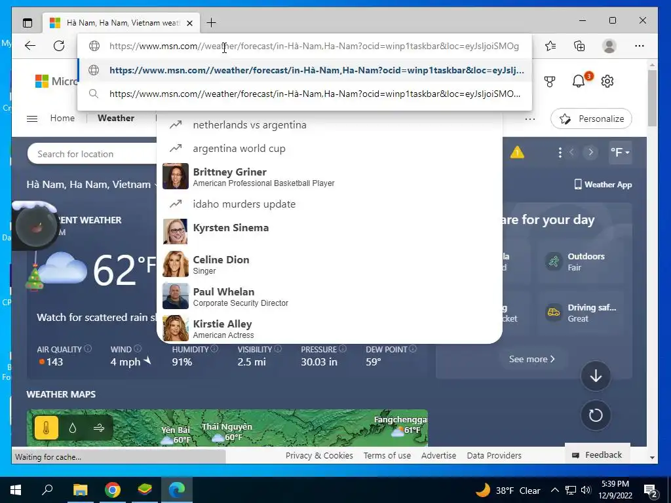The width and height of the screenshot is (671, 503).
Task: View the weather alert warning icon
Action: (x=517, y=152)
